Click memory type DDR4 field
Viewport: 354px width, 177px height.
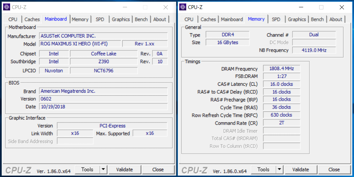point(228,35)
